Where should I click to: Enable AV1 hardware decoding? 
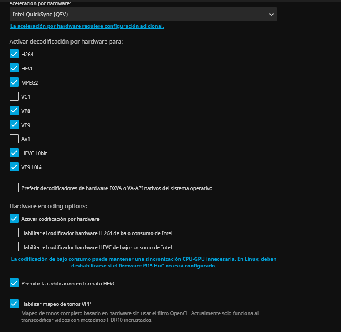[x=14, y=139]
